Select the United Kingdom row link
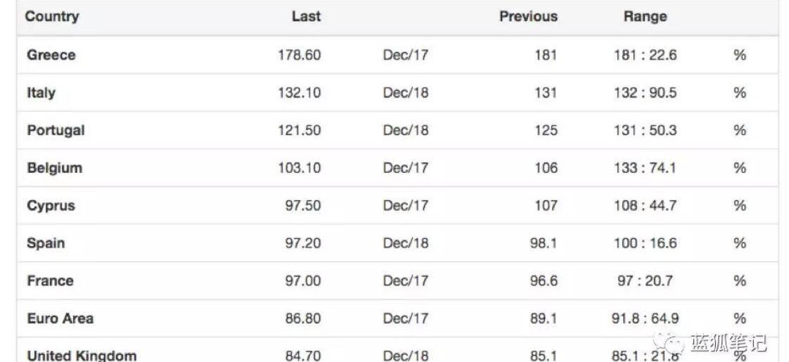This screenshot has height=362, width=789. click(82, 356)
